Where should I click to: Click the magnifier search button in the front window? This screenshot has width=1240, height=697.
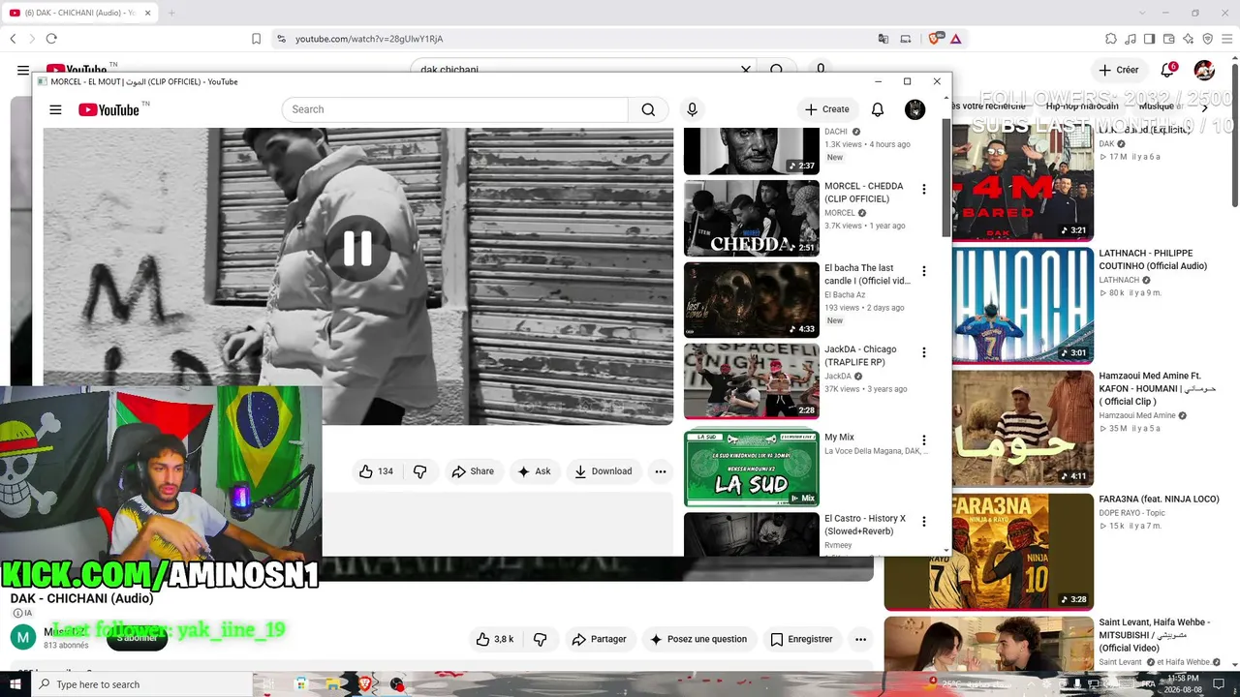(648, 109)
